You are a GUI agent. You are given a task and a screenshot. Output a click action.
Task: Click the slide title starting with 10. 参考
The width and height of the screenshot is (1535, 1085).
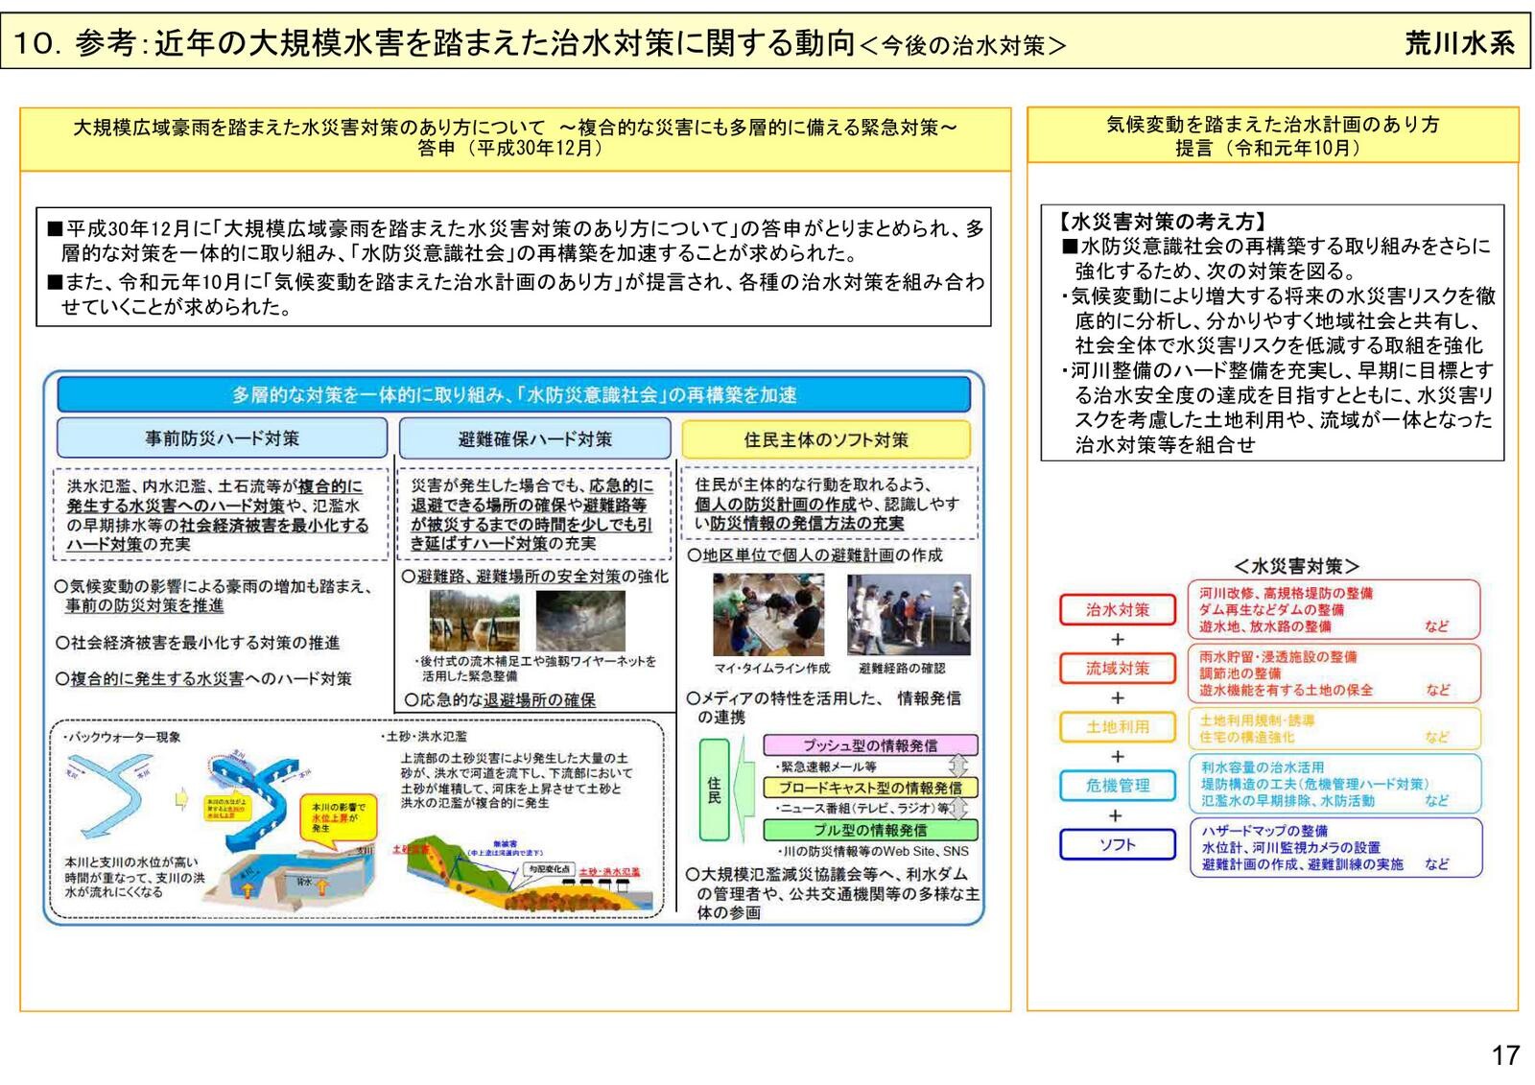coord(542,44)
